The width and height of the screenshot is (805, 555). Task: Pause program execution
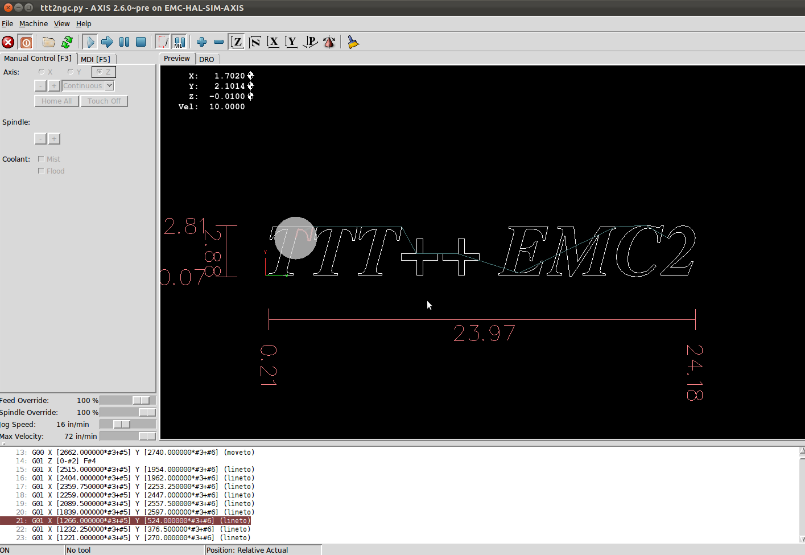(124, 42)
